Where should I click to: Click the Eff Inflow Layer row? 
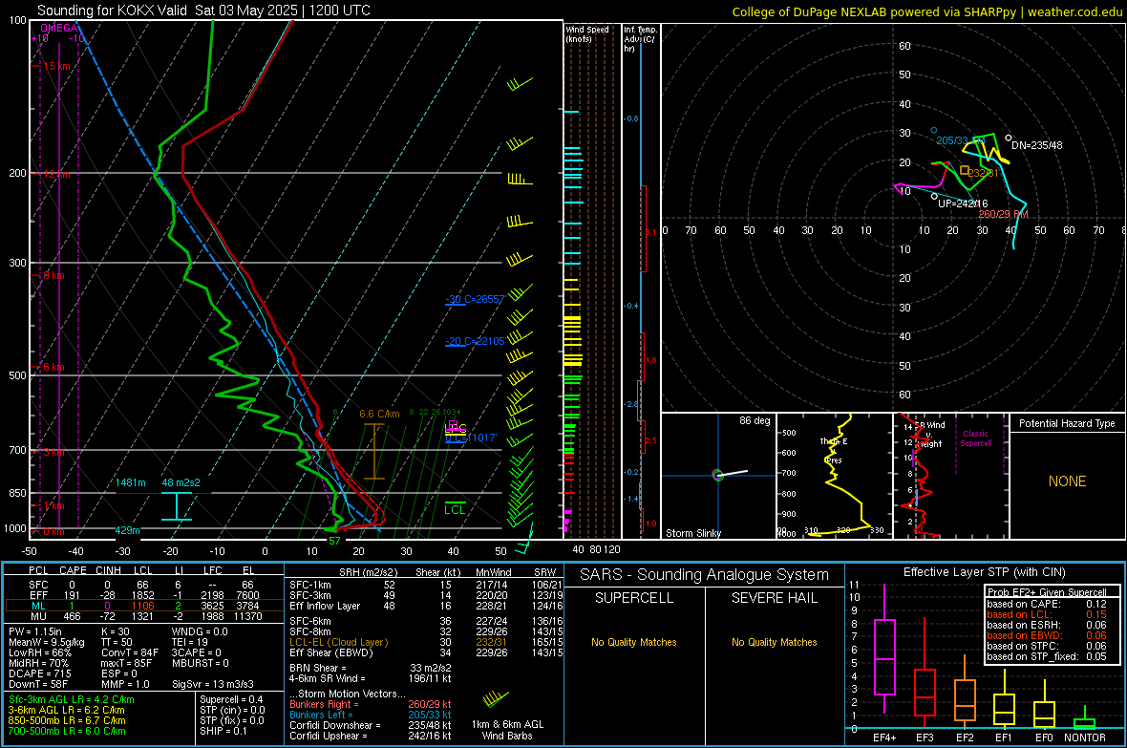point(425,606)
